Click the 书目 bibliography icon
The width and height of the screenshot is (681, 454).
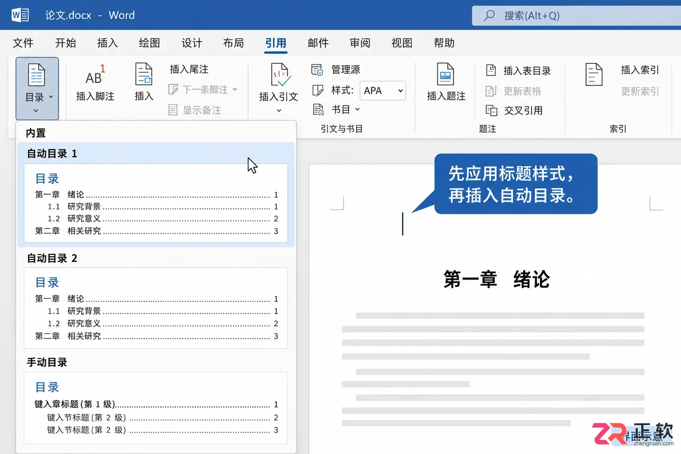tap(318, 110)
